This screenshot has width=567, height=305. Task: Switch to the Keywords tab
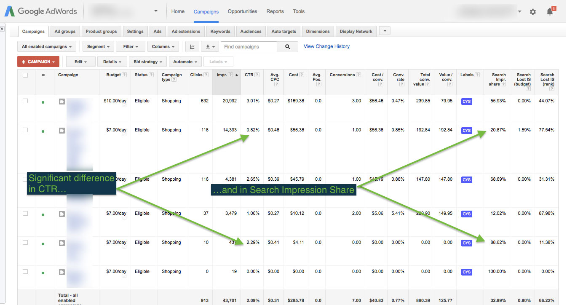(221, 32)
